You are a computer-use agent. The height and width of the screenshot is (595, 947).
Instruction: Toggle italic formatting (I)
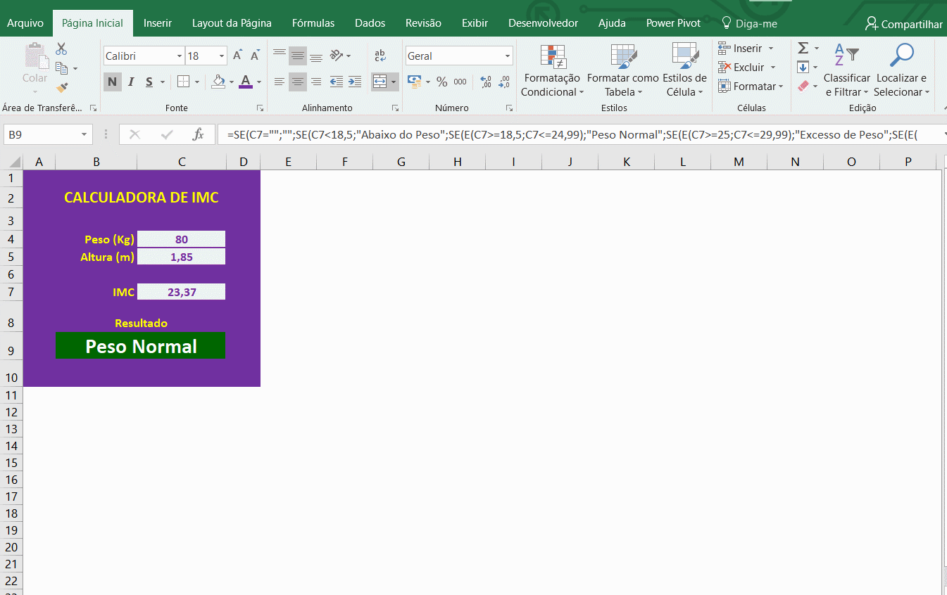pos(131,82)
